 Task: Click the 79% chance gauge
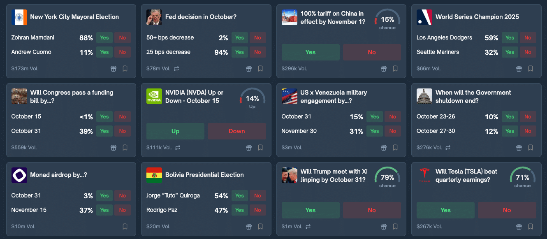tap(387, 177)
